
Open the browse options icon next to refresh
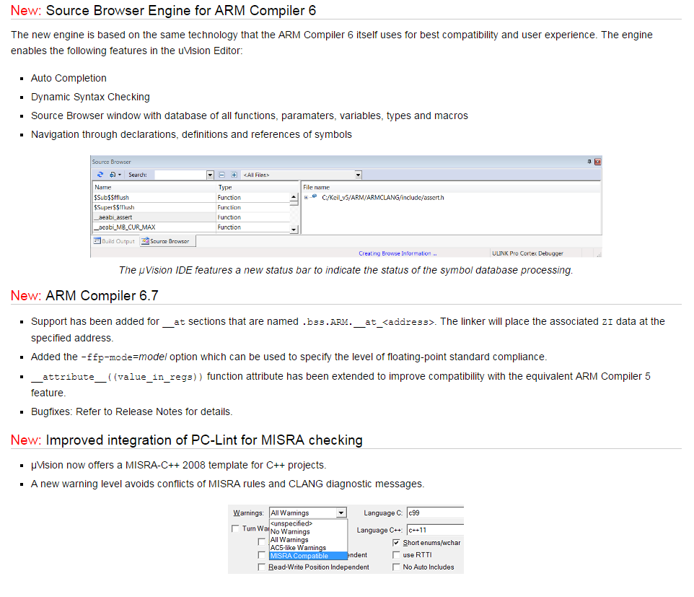click(x=115, y=175)
